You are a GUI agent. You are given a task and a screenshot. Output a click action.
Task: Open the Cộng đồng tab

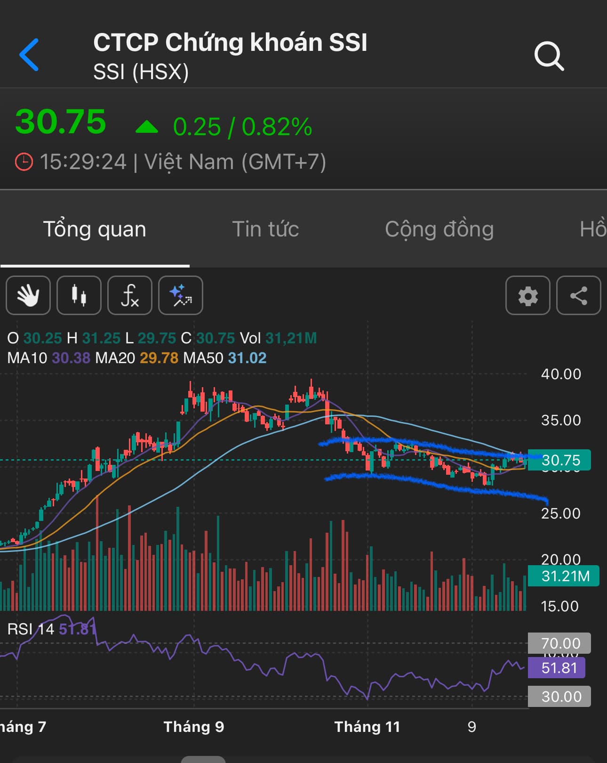pyautogui.click(x=439, y=229)
